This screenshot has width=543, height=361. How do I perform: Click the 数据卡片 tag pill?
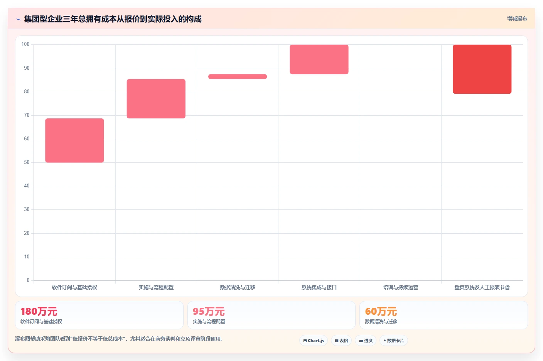[394, 341]
